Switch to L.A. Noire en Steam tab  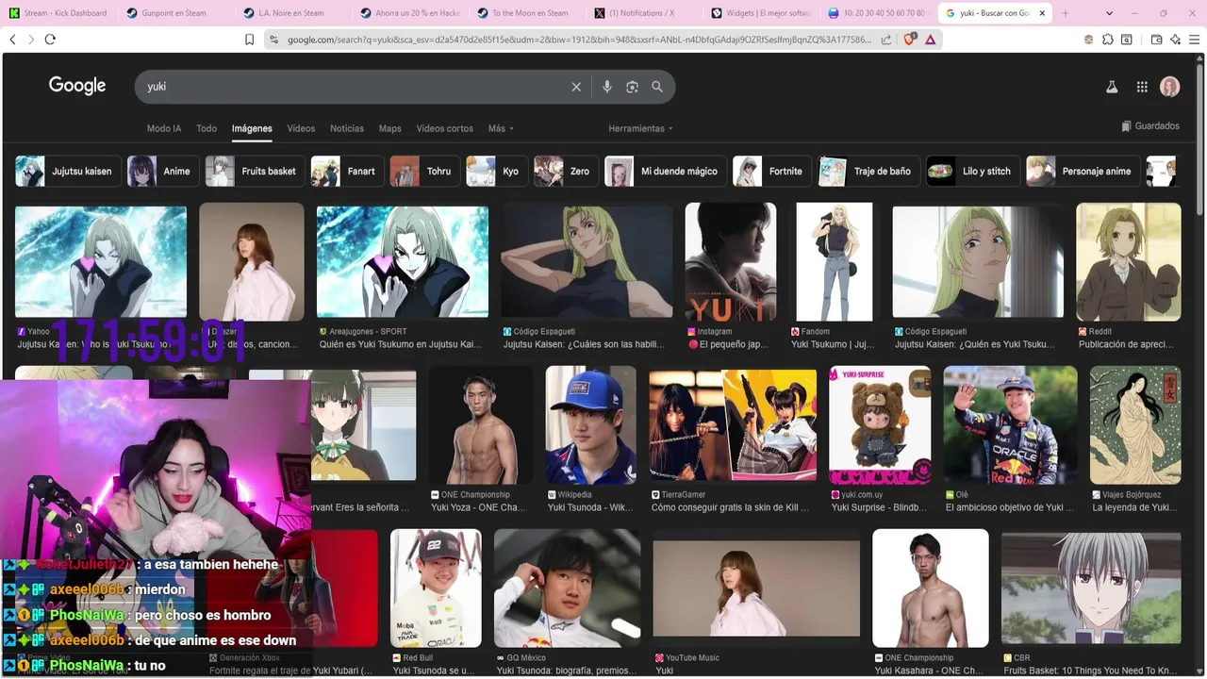click(290, 13)
